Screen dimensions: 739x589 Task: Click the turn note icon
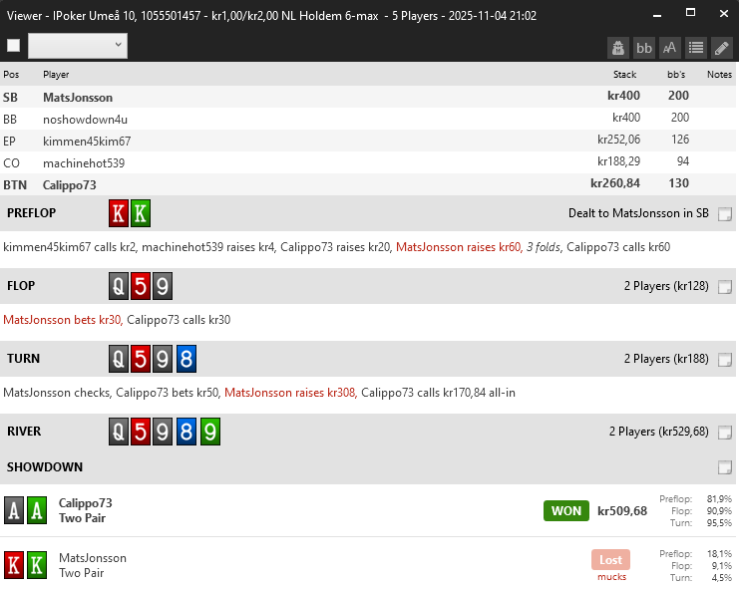[x=725, y=360]
